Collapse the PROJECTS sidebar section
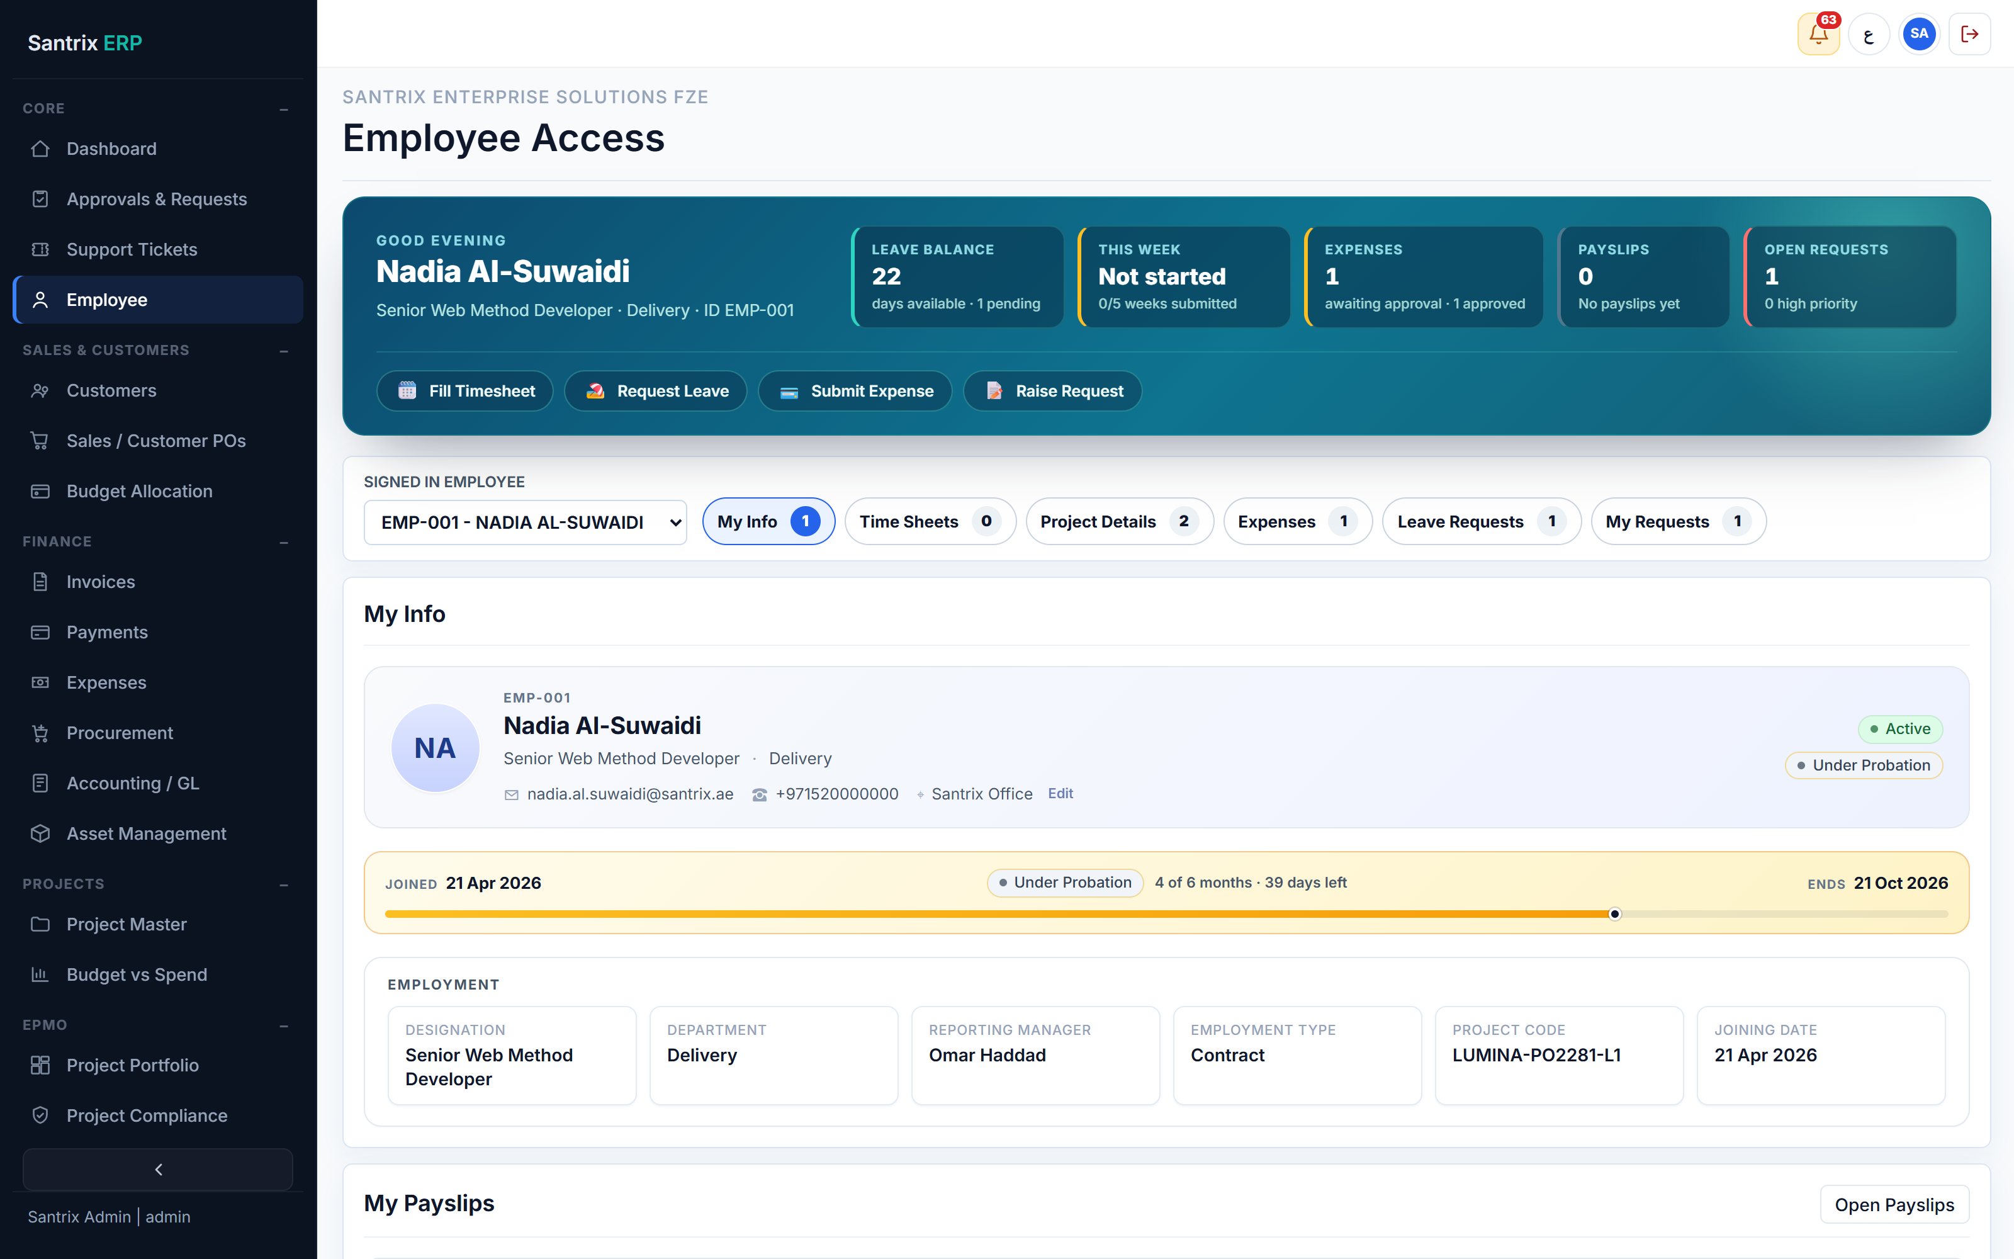This screenshot has width=2014, height=1259. click(284, 884)
